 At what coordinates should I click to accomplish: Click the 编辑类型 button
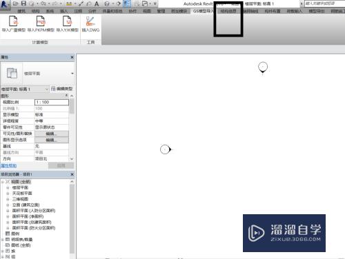tap(62, 89)
